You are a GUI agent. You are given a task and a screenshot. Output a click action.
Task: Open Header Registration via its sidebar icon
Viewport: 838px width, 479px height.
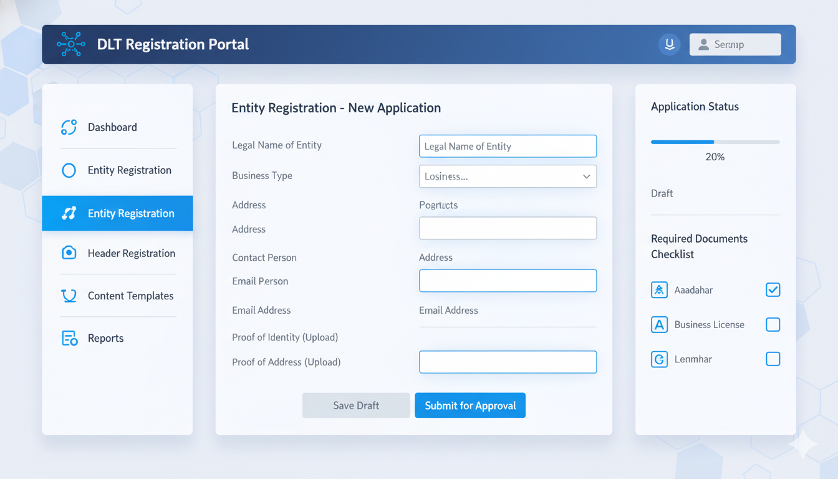tap(69, 253)
